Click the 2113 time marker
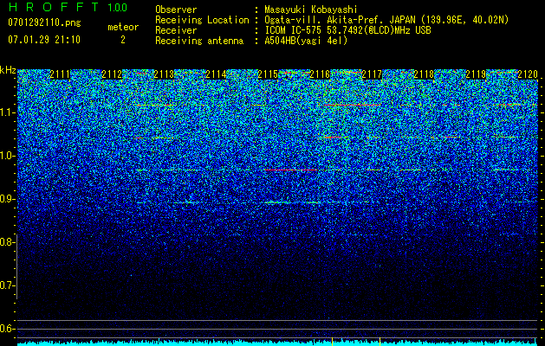Screen dimensions: 545x346 164,74
